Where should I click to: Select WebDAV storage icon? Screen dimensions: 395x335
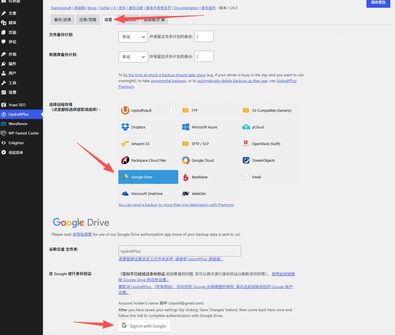pos(186,194)
